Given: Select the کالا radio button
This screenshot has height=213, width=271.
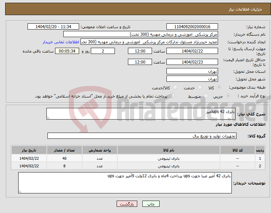Looking at the screenshot, I should point(219,87).
